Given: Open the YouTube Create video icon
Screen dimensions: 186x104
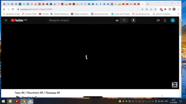Looking at the screenshot, I should coord(158,20).
